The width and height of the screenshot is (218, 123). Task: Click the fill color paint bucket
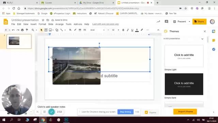(70, 30)
